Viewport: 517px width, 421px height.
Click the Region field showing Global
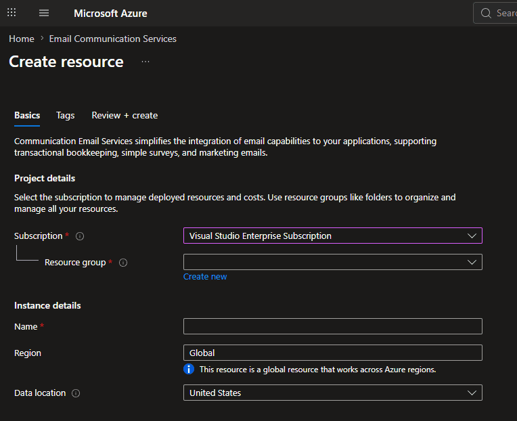[333, 353]
